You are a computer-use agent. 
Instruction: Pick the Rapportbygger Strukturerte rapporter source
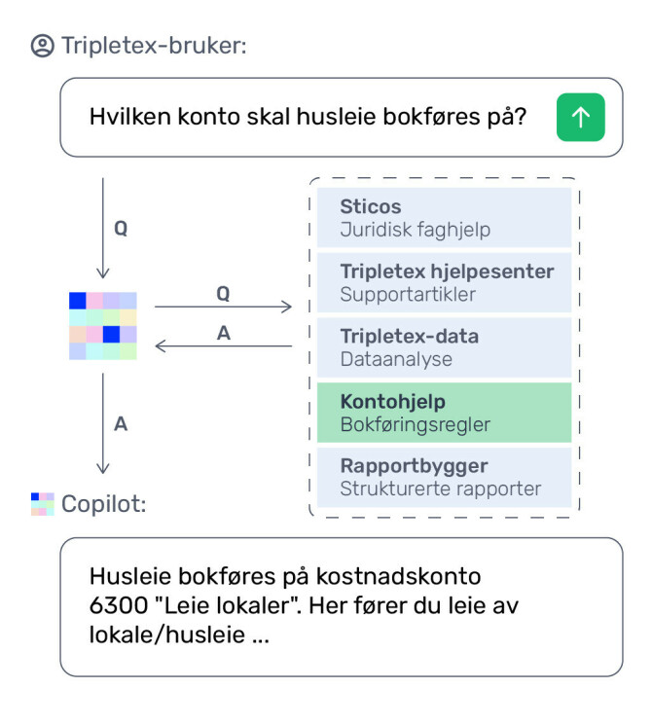click(x=443, y=477)
